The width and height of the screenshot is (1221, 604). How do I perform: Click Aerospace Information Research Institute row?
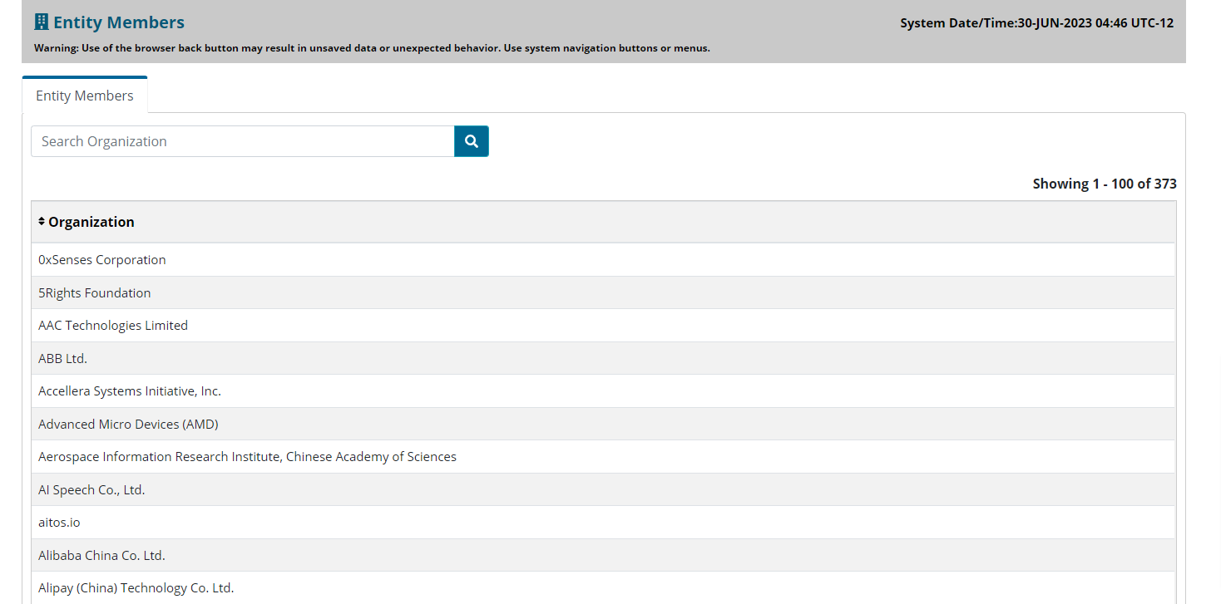click(x=603, y=456)
